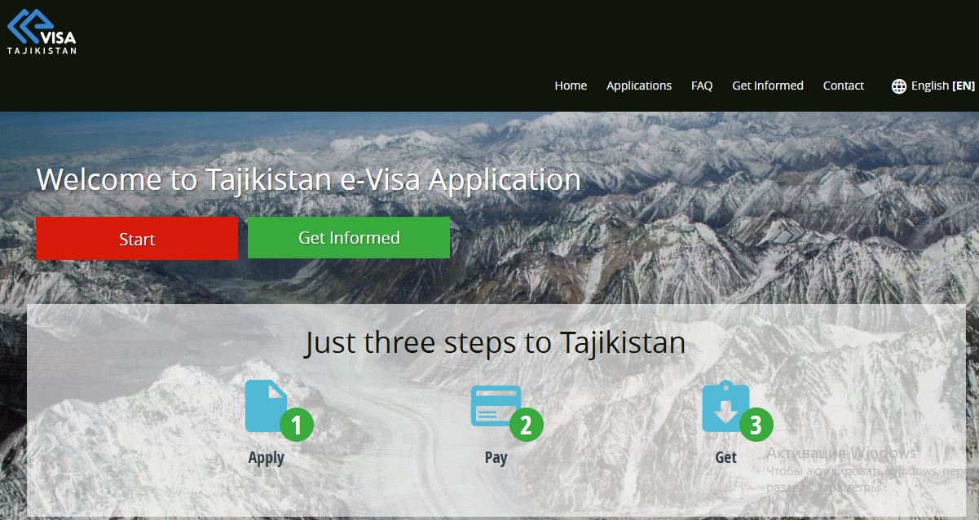Click the Get download icon
The width and height of the screenshot is (979, 520).
coord(725,407)
